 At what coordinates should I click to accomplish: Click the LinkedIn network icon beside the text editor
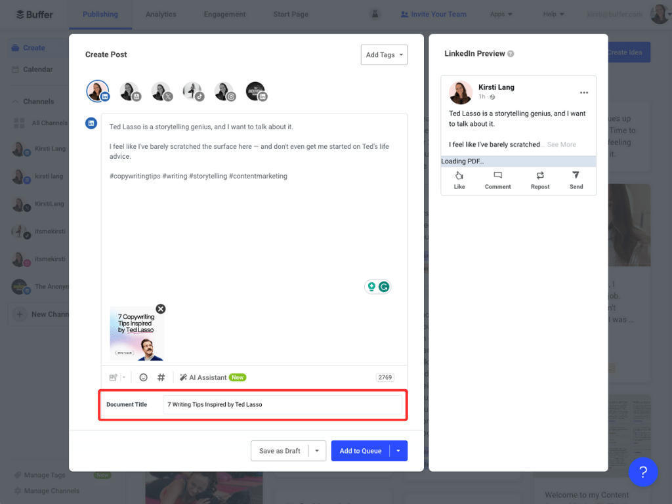[x=91, y=123]
